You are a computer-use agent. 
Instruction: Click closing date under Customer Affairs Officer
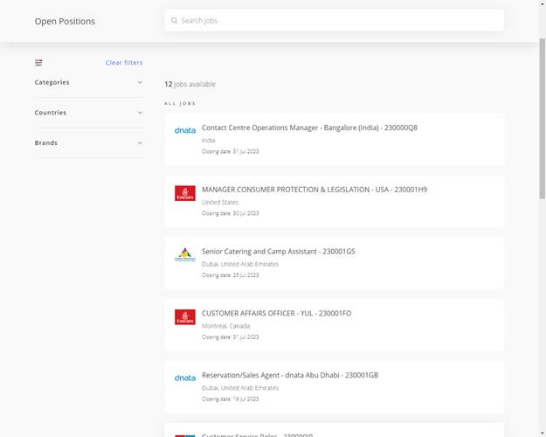pyautogui.click(x=230, y=337)
